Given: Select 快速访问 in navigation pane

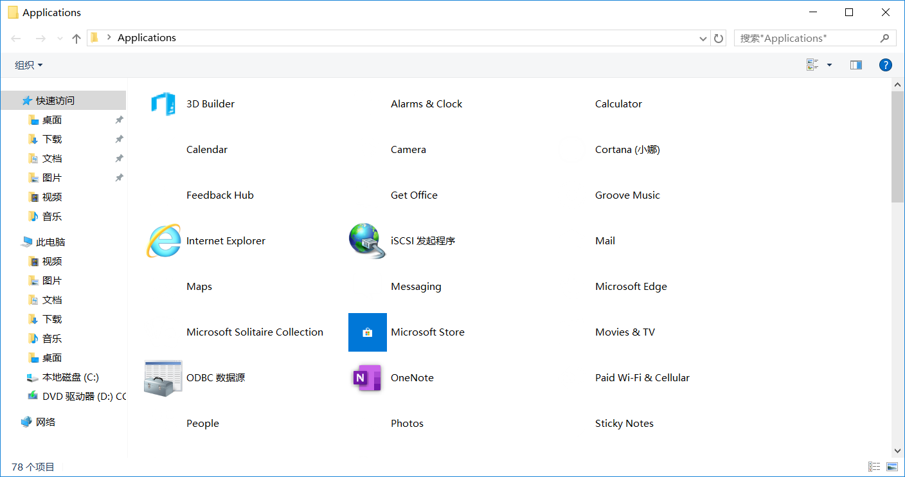Looking at the screenshot, I should coord(64,101).
